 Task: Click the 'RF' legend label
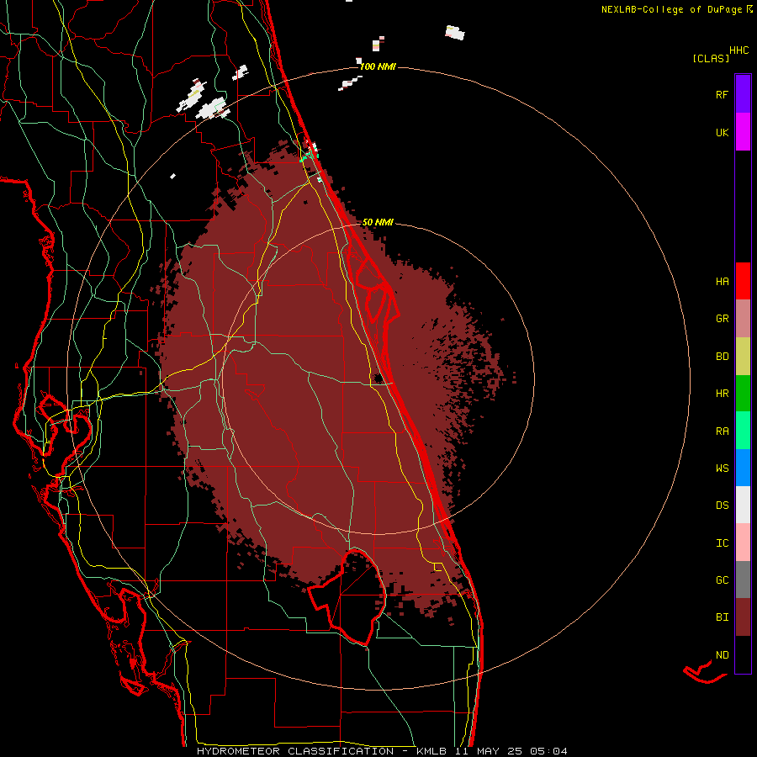click(x=722, y=95)
